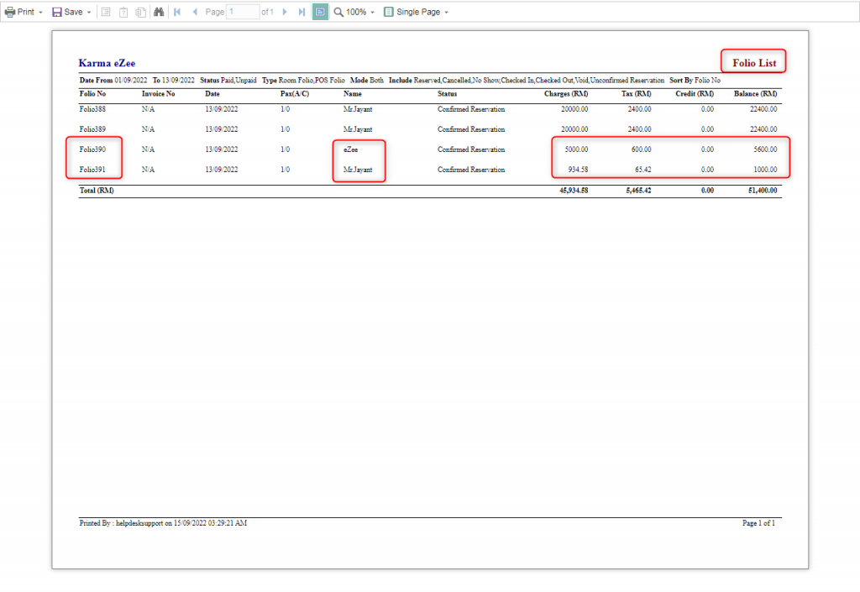Image resolution: width=860 pixels, height=592 pixels.
Task: Click the document outline icon after Save
Action: (106, 12)
